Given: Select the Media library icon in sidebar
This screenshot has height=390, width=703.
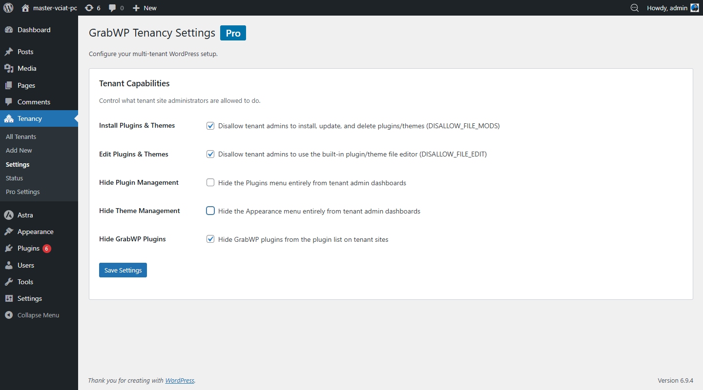Looking at the screenshot, I should [x=8, y=68].
